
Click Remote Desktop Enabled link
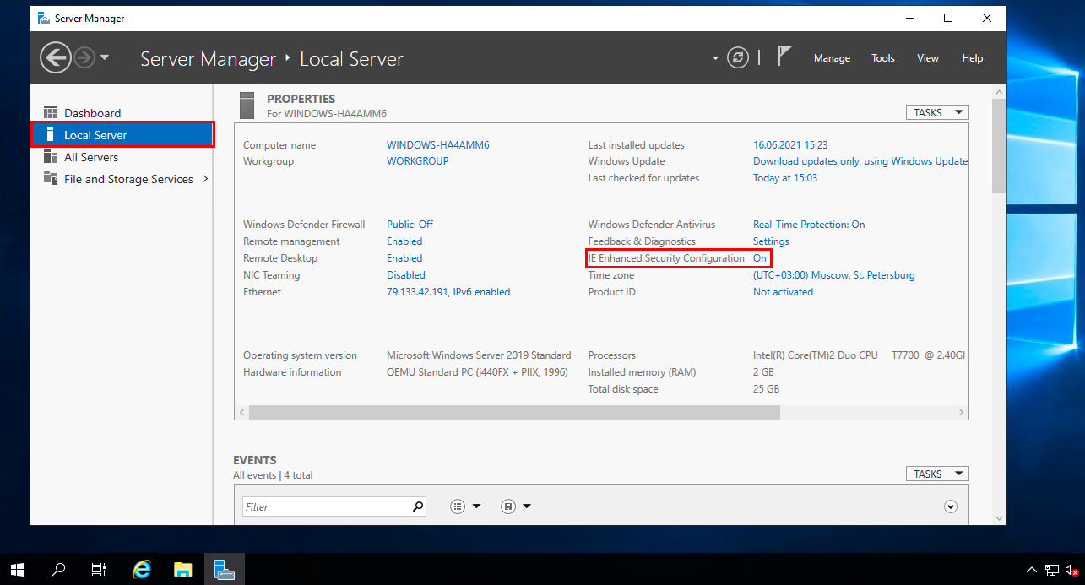[x=404, y=258]
